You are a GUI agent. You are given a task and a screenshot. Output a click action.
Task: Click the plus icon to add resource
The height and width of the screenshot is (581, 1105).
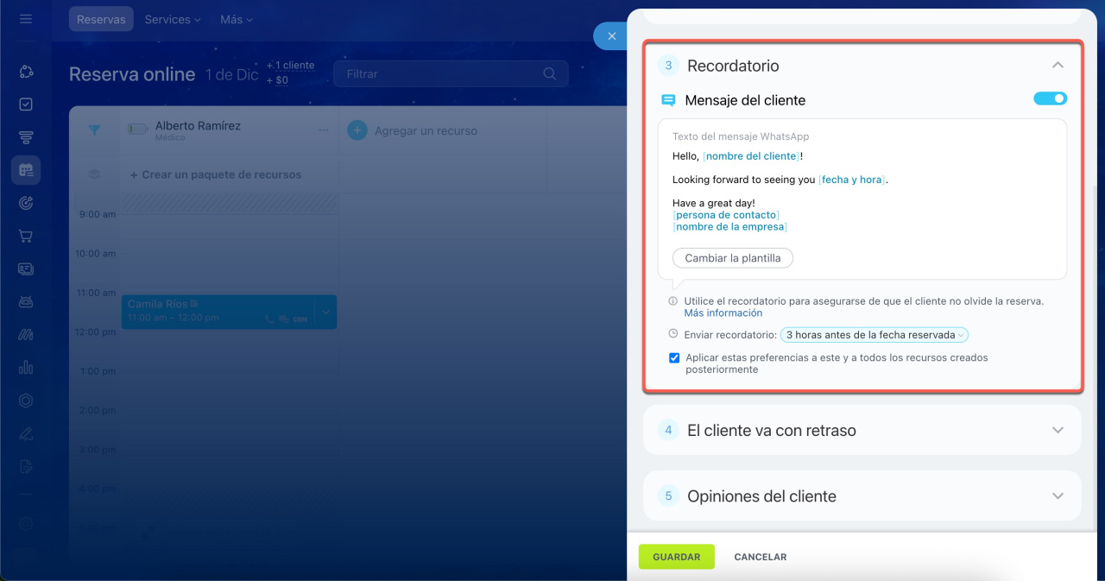(x=357, y=130)
